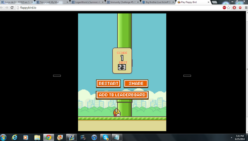Add score to leaderboard
This screenshot has height=141, width=248.
(122, 95)
